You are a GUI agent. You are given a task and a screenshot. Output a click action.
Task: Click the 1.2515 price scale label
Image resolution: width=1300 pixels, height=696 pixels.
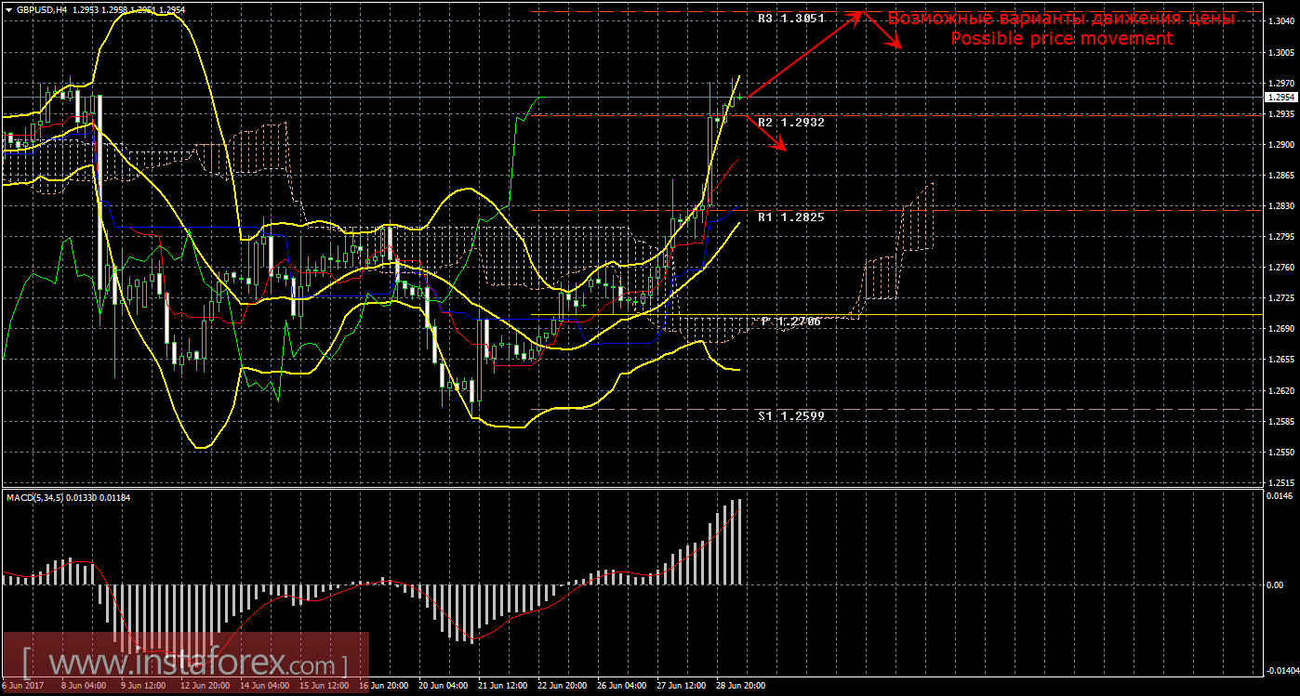[1280, 482]
